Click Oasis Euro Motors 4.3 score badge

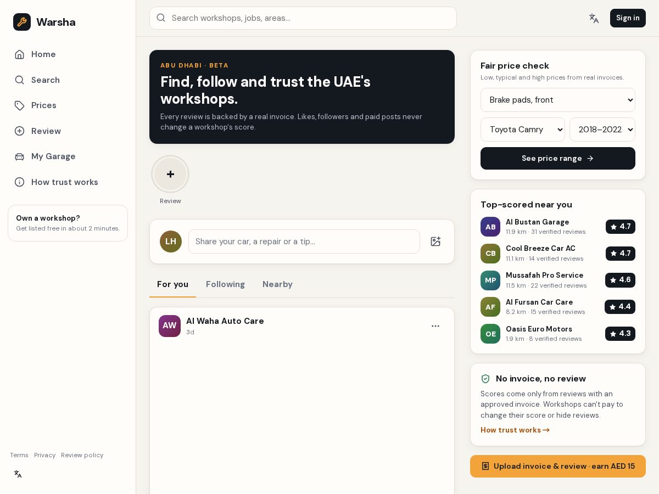pyautogui.click(x=620, y=334)
